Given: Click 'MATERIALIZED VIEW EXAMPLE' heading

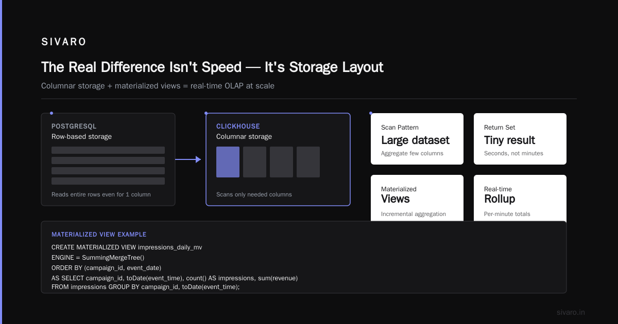Looking at the screenshot, I should [99, 235].
